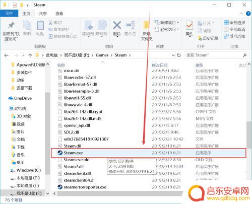Click the Properties checkmark icon

[190, 25]
